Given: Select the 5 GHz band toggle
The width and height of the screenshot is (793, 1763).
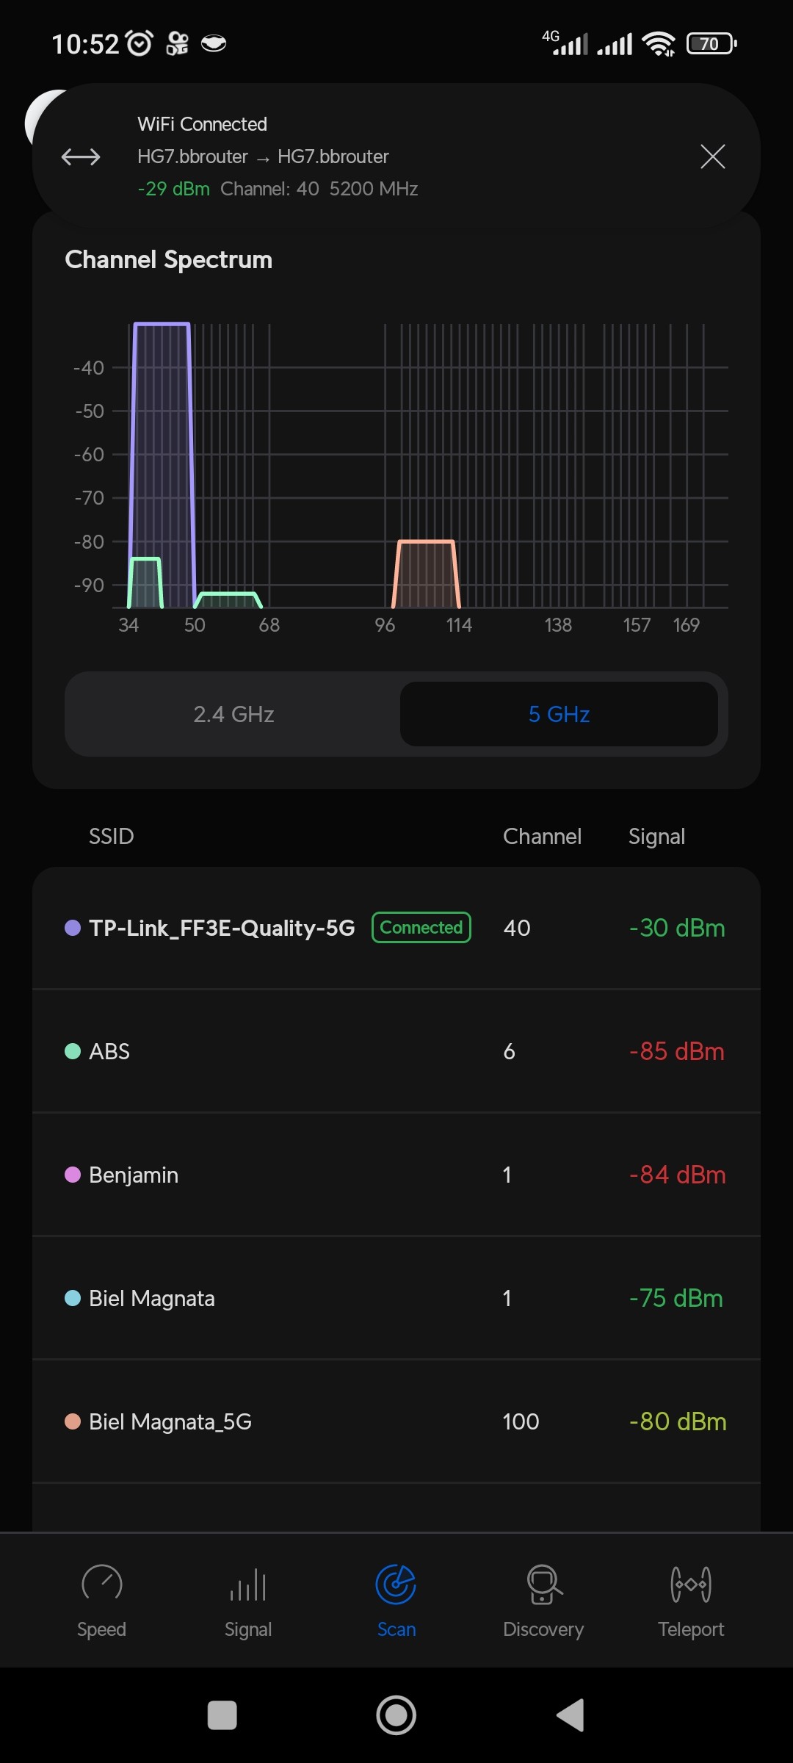Looking at the screenshot, I should point(559,714).
